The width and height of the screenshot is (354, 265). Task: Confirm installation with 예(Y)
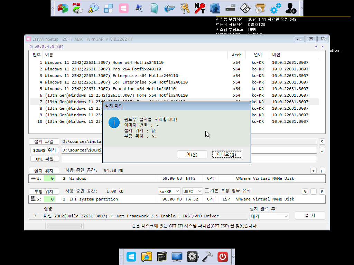pyautogui.click(x=192, y=154)
